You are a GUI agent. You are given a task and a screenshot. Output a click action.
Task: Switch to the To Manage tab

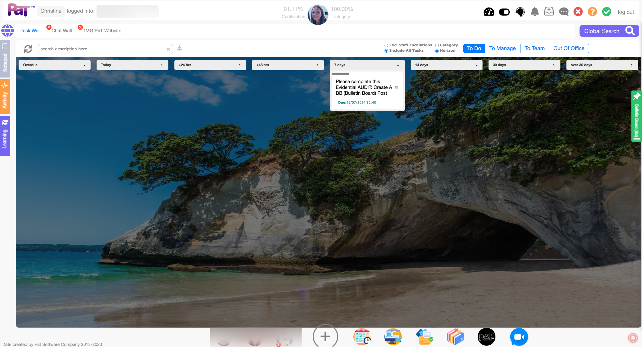point(502,48)
